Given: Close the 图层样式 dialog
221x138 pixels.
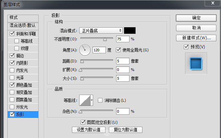Looking at the screenshot, I should tap(213, 3).
